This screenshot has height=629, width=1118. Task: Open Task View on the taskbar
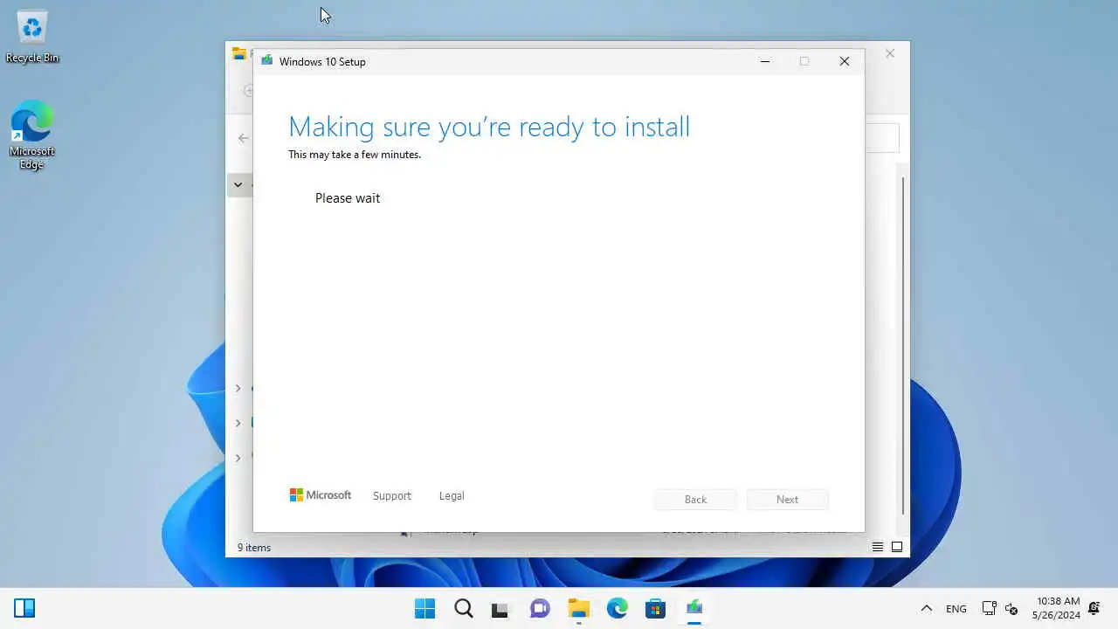tap(500, 609)
